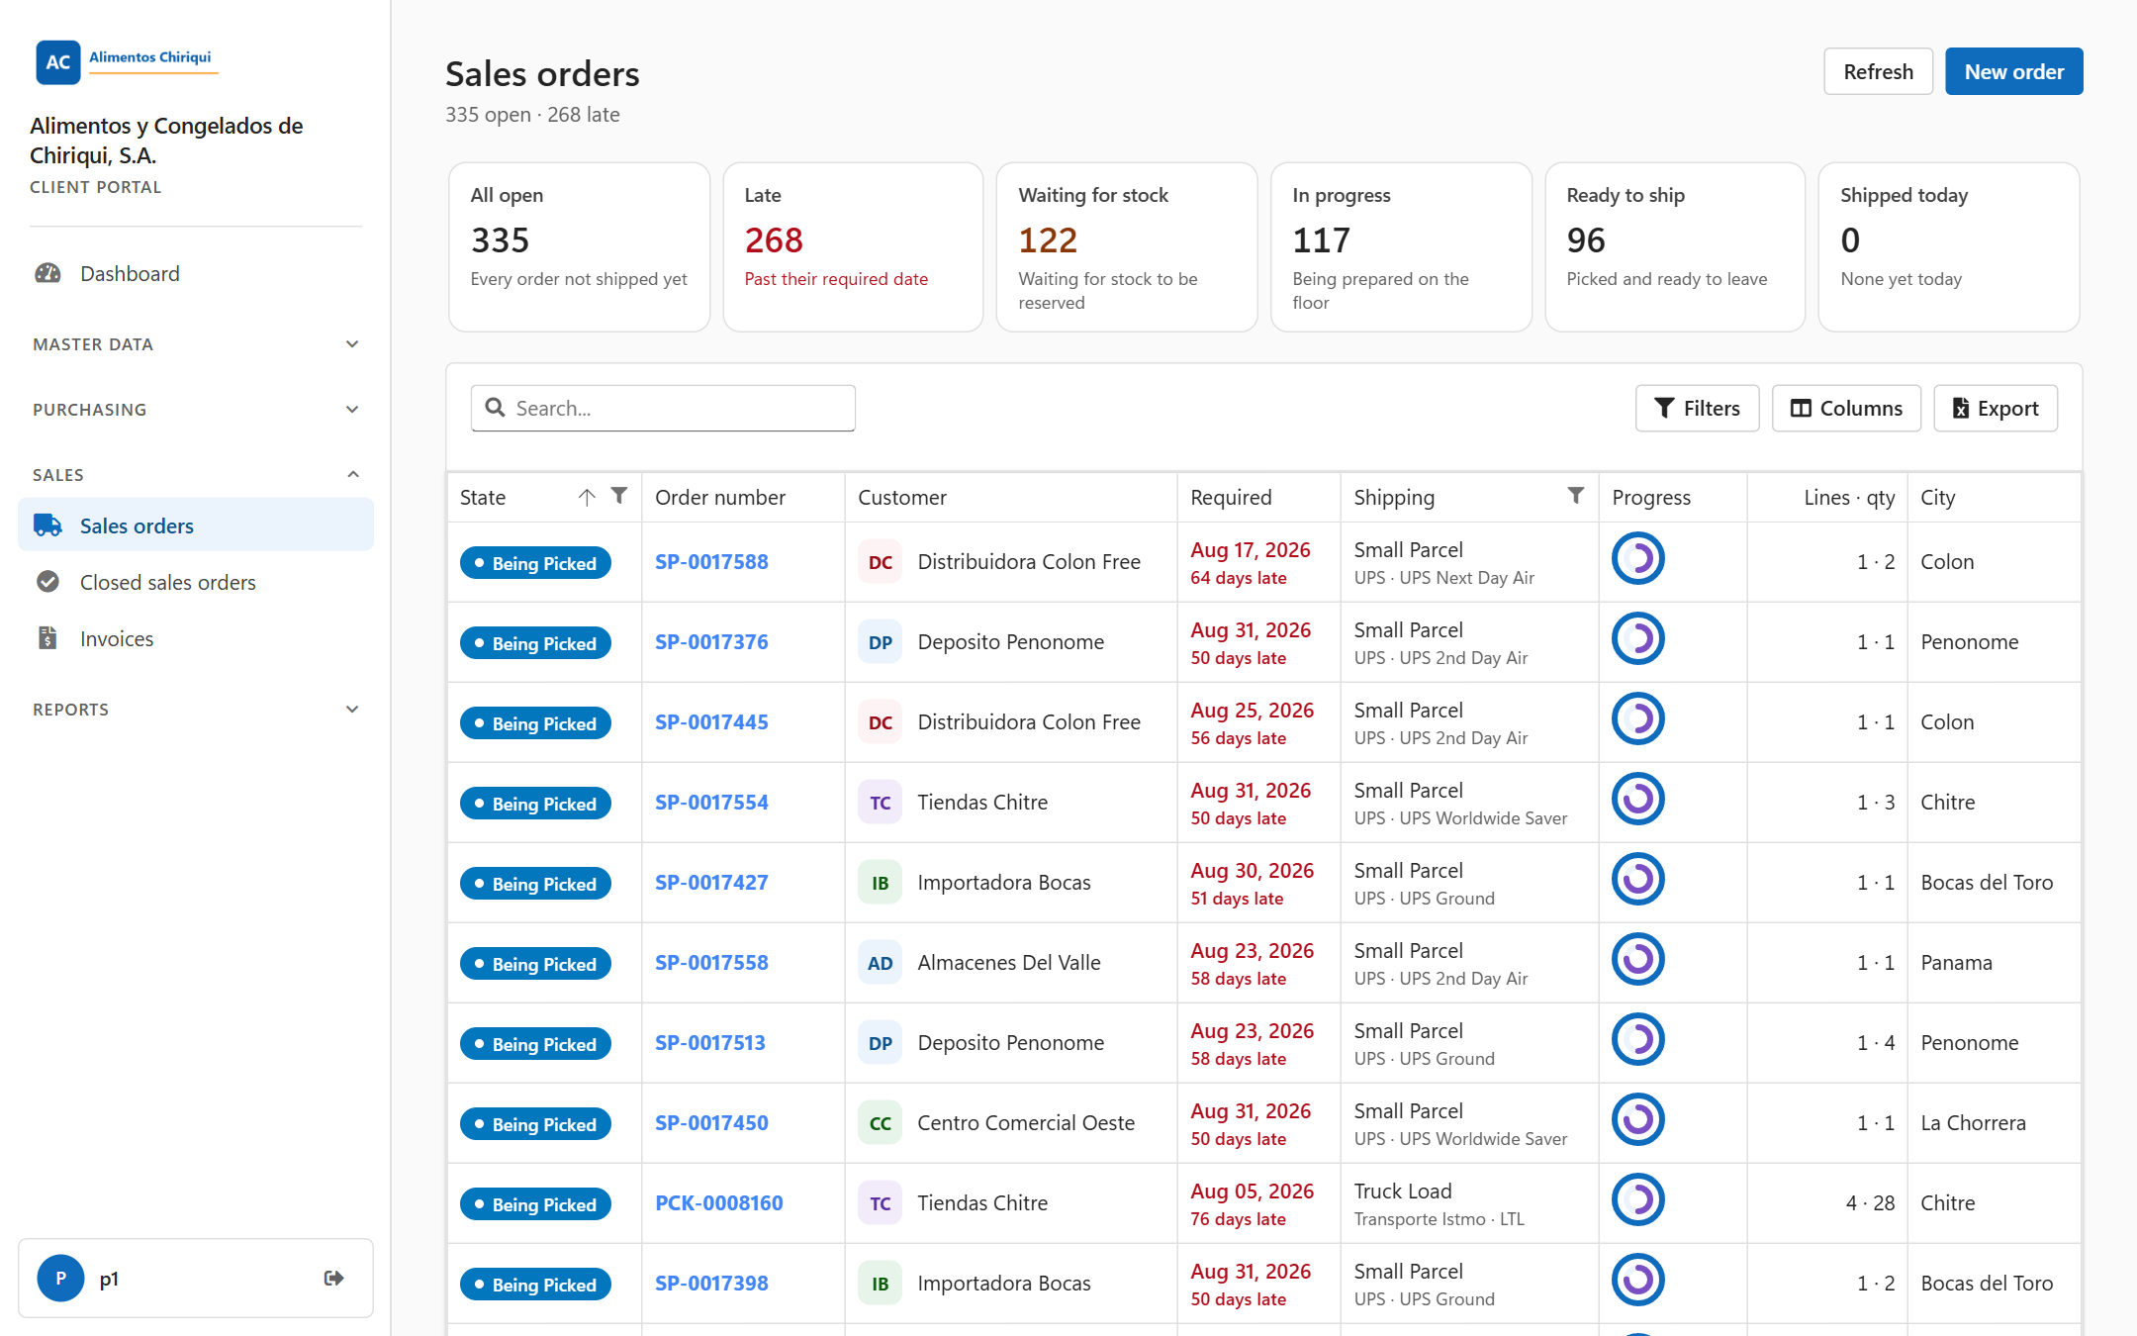Click the Invoices document icon
The image size is (2137, 1336).
point(47,638)
